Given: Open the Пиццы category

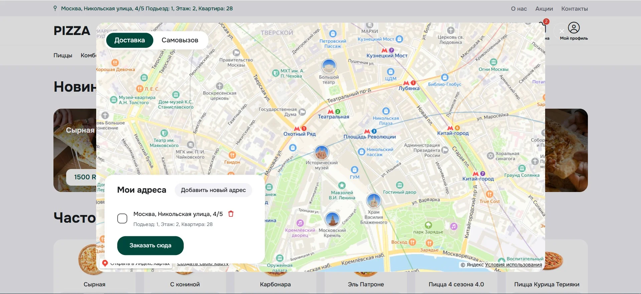Looking at the screenshot, I should (63, 55).
